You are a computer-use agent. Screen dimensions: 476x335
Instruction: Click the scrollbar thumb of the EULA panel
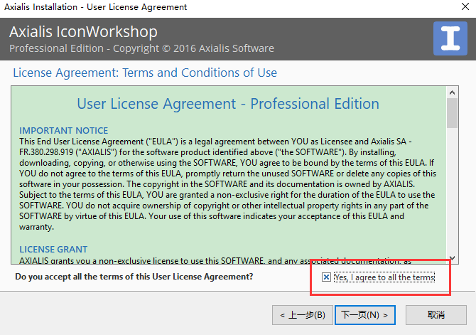(452, 114)
